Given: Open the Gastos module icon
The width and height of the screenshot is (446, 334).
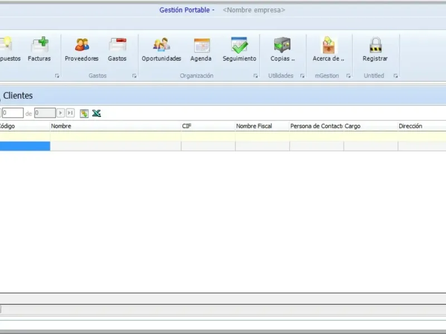Looking at the screenshot, I should (x=117, y=50).
